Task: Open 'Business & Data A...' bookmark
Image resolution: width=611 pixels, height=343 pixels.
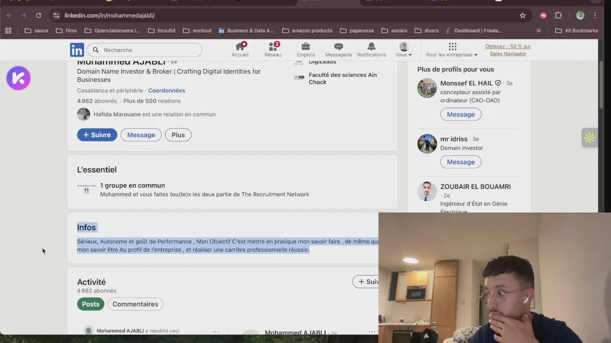Action: (x=246, y=30)
